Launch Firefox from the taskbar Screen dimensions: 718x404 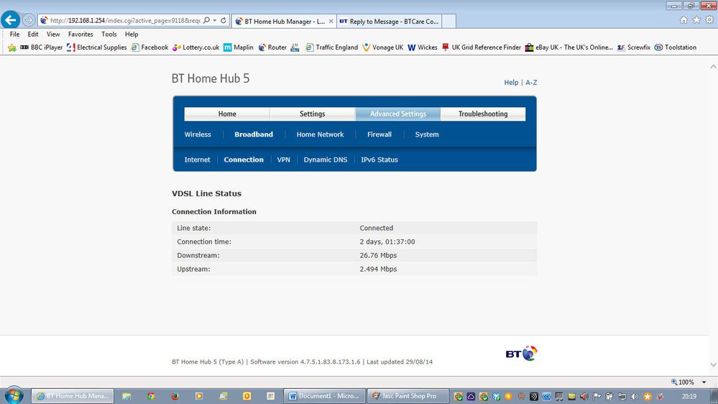[175, 396]
